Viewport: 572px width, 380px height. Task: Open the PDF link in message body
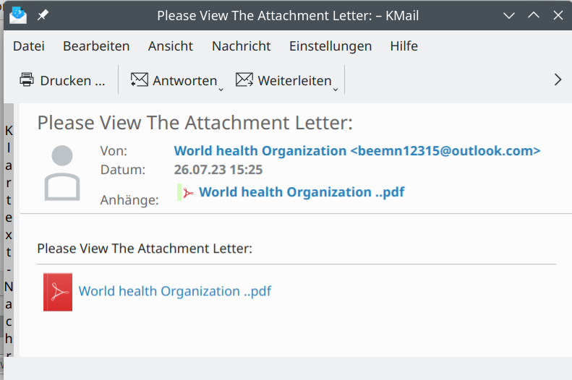[175, 292]
